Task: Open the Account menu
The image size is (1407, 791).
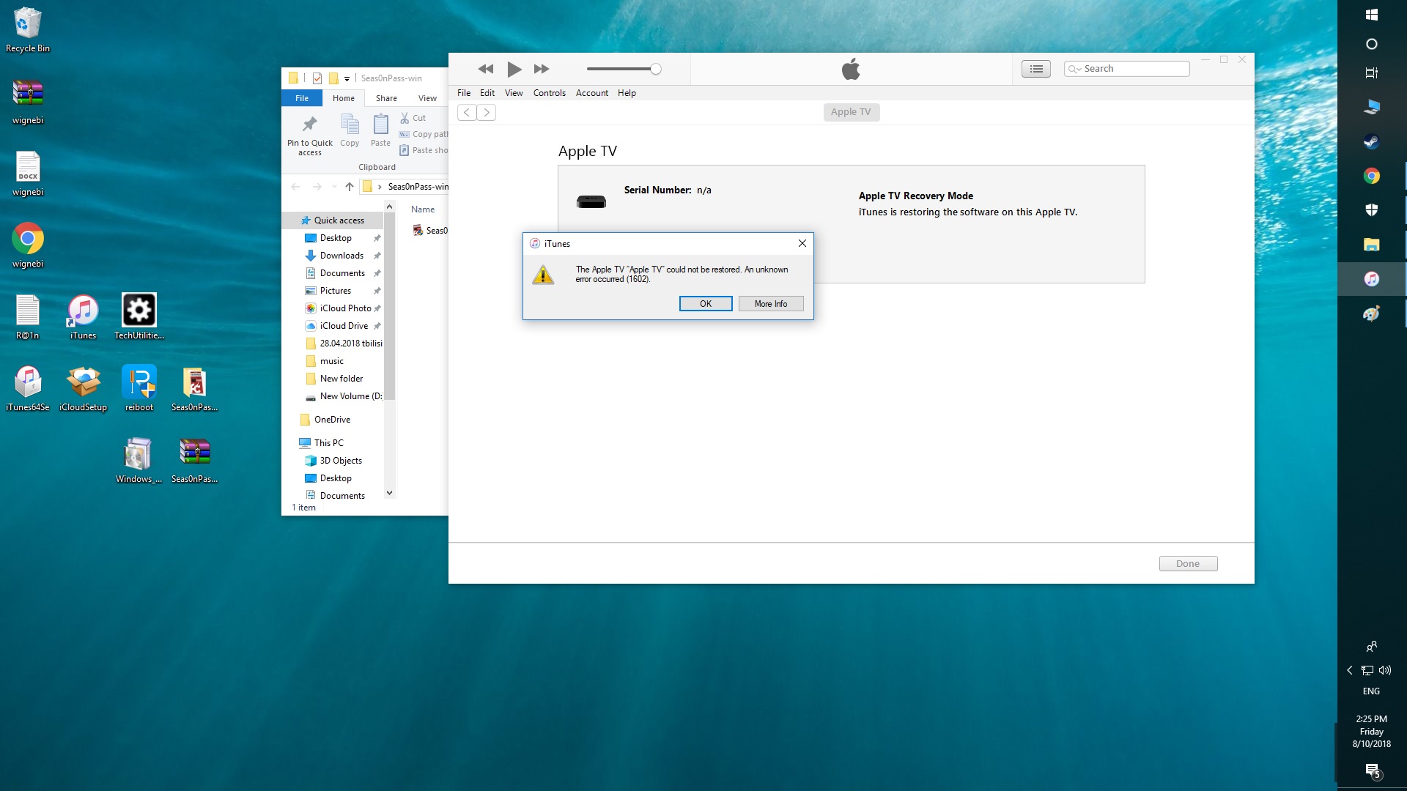Action: [591, 93]
